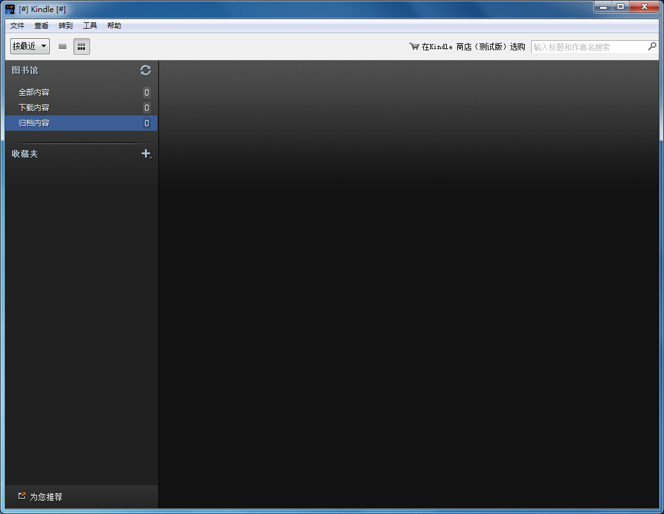This screenshot has height=514, width=664.
Task: Add a new collection with the plus icon
Action: [x=146, y=154]
